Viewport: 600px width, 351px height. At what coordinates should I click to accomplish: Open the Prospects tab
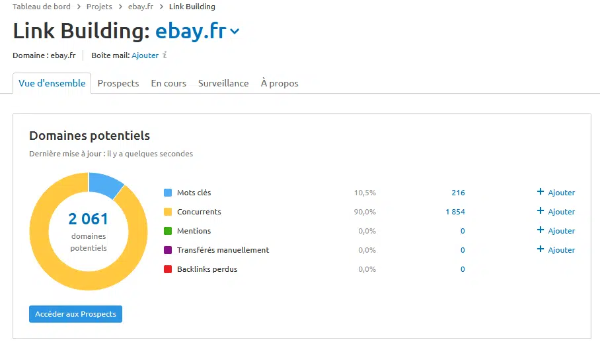118,84
